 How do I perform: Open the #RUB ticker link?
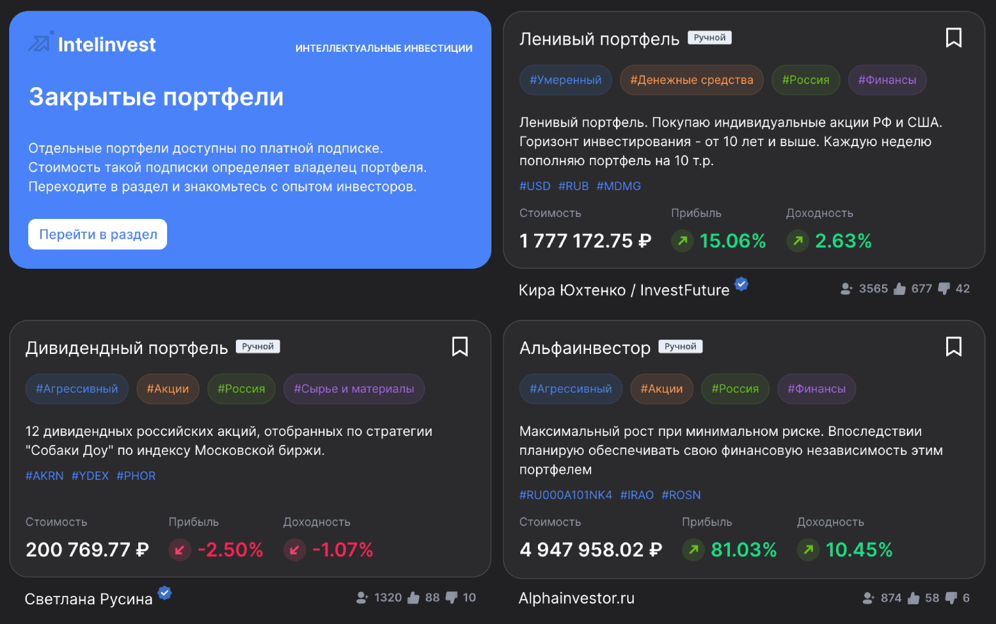573,186
